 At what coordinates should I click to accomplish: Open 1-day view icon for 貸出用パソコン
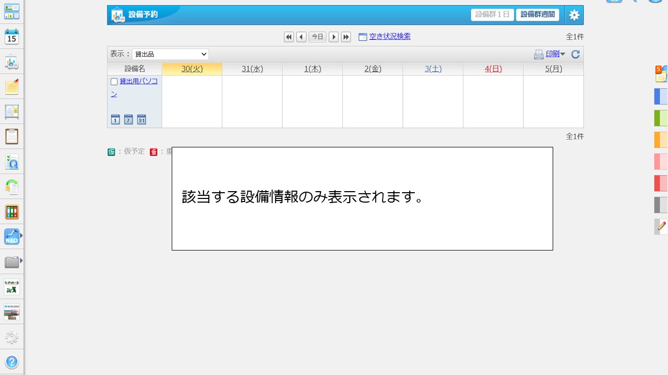click(x=115, y=119)
